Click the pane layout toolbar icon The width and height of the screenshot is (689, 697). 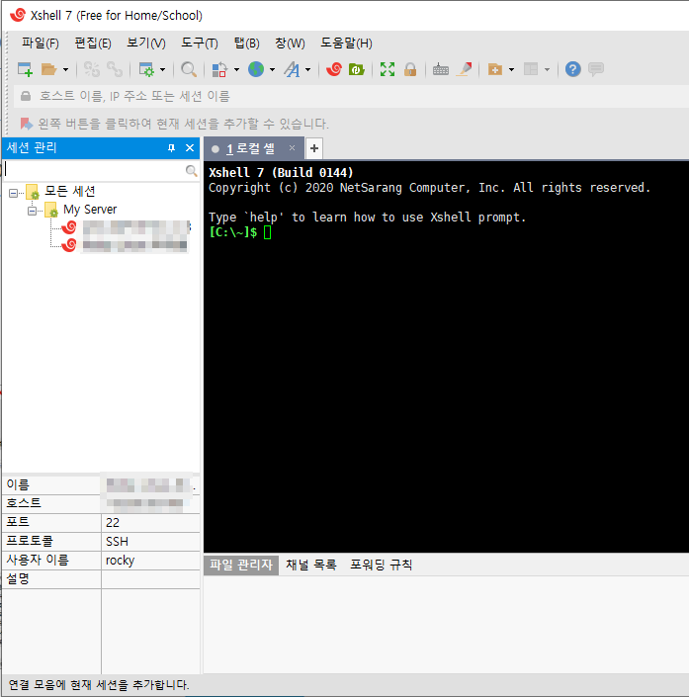(x=531, y=69)
